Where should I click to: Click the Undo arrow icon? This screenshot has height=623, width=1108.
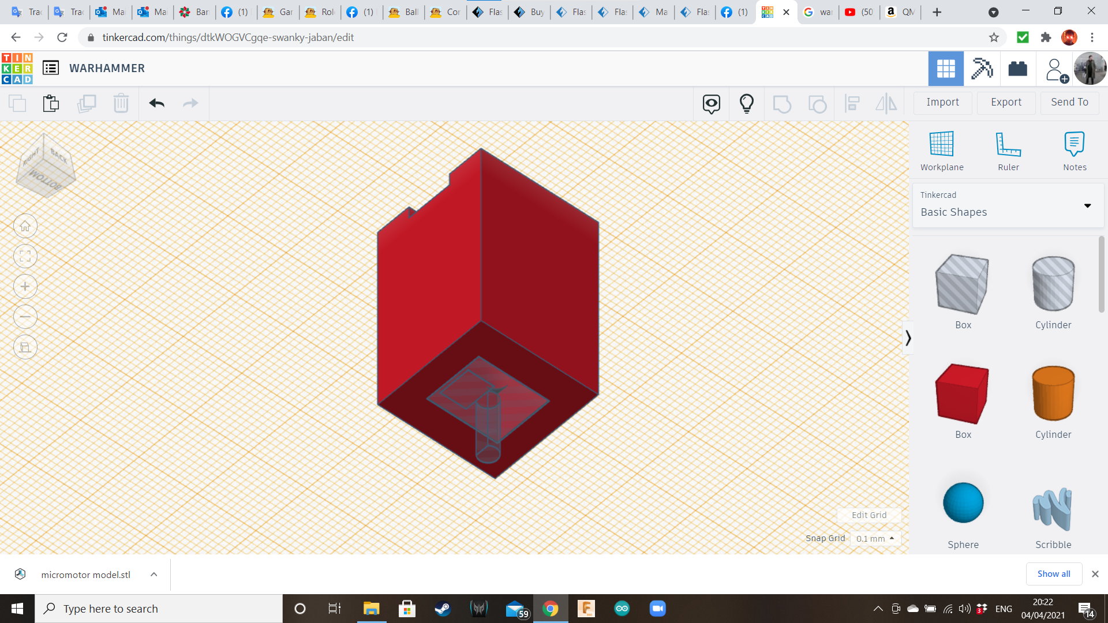pos(156,103)
